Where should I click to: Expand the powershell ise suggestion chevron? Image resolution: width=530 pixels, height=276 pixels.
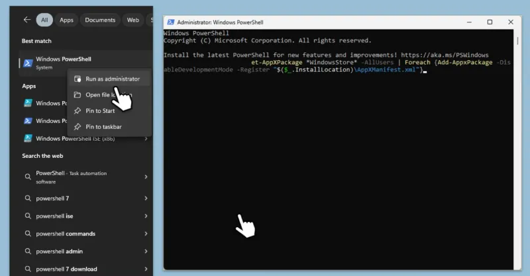(x=146, y=216)
